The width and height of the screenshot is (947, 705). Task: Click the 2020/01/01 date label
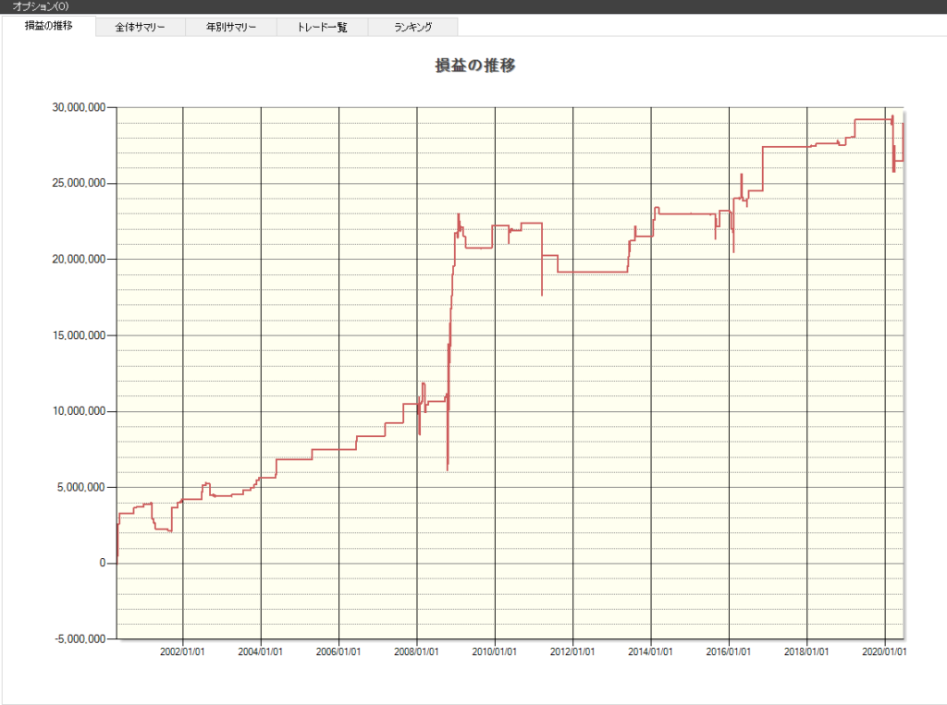pos(884,652)
